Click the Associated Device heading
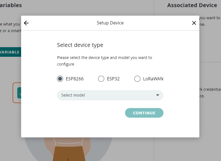 tap(192, 5)
